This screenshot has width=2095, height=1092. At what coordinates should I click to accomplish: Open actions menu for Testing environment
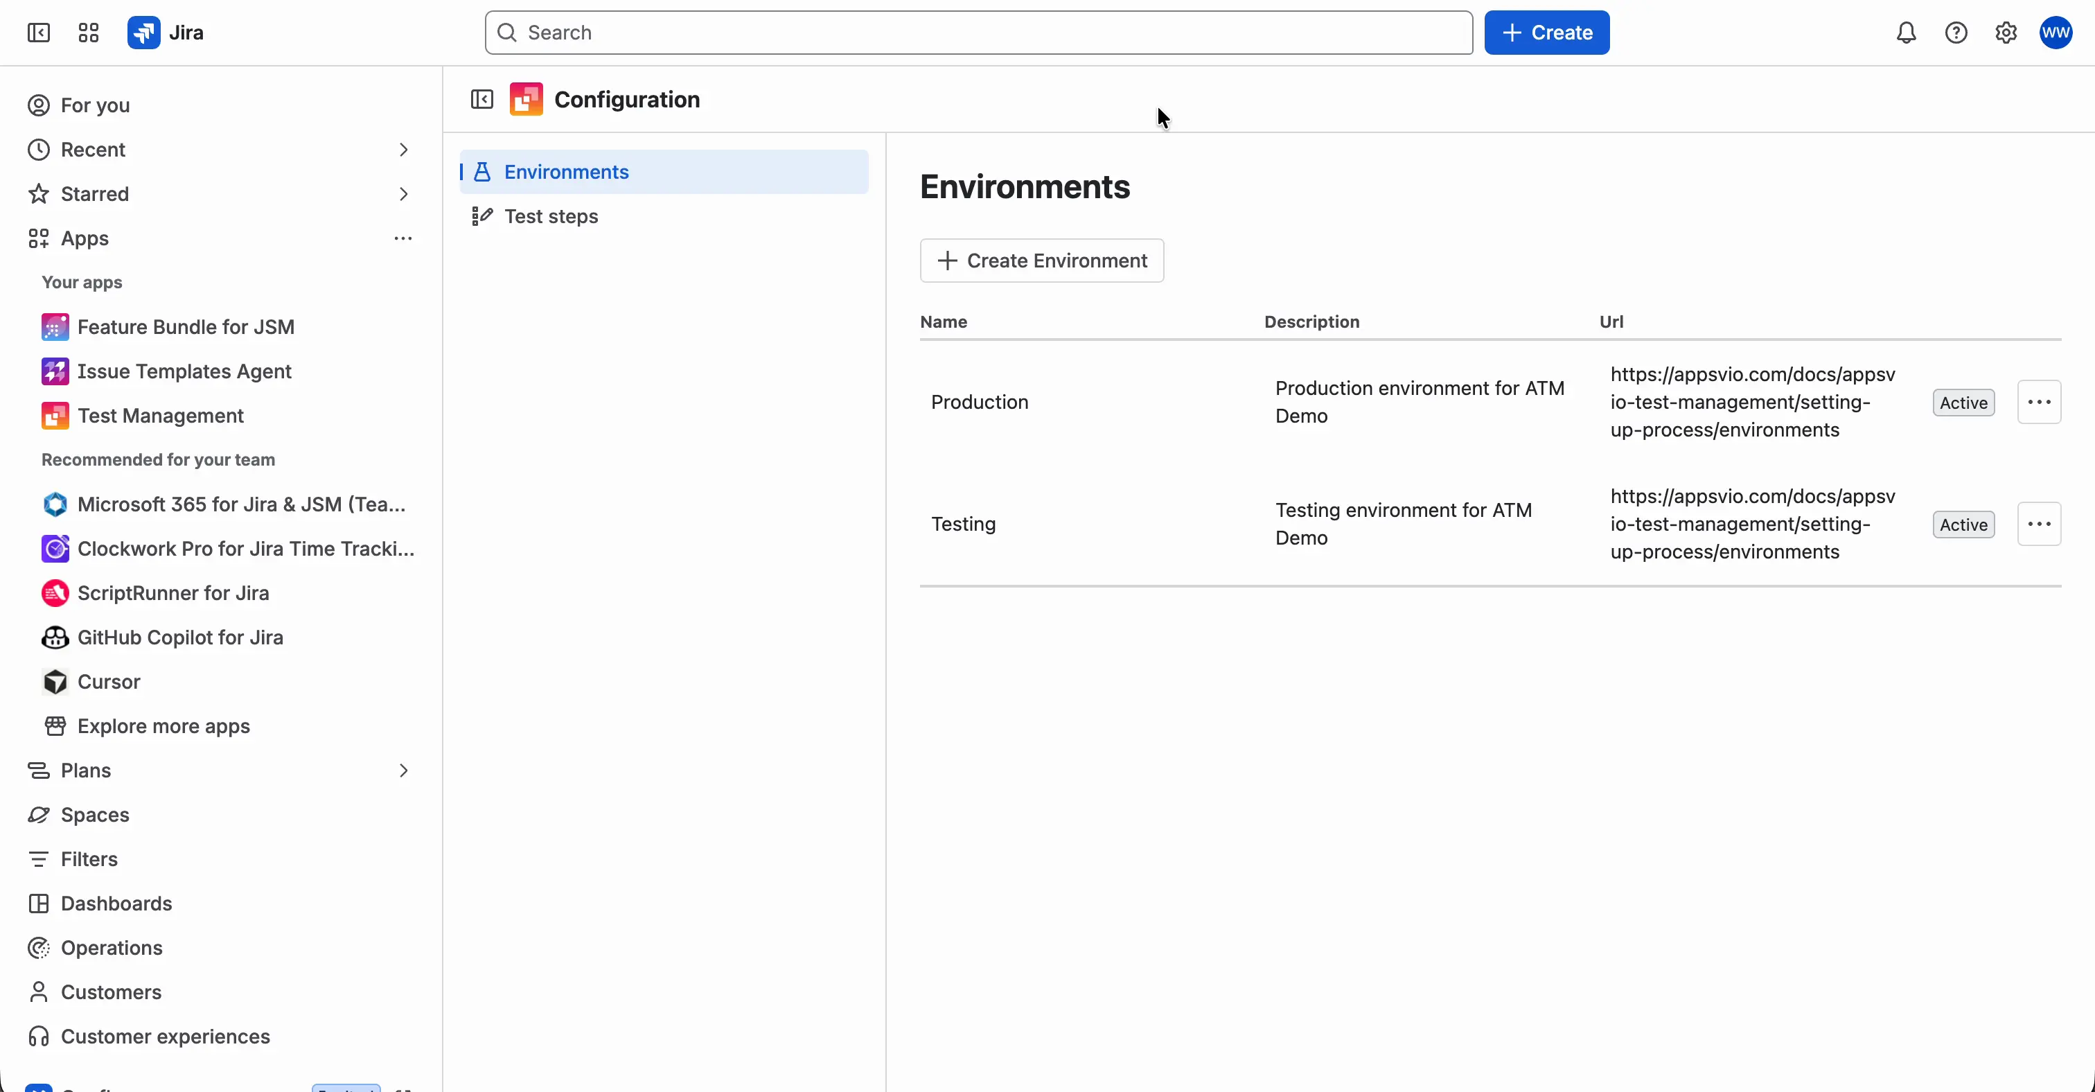(2039, 524)
